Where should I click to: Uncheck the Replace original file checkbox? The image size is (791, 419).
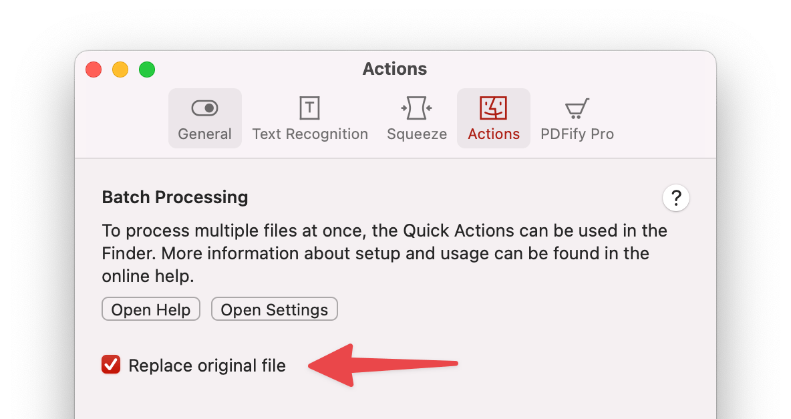tap(111, 365)
